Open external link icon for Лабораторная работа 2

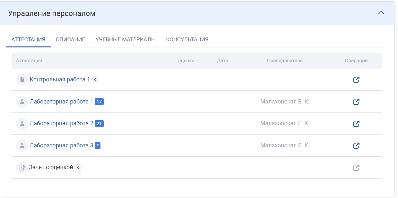(356, 124)
